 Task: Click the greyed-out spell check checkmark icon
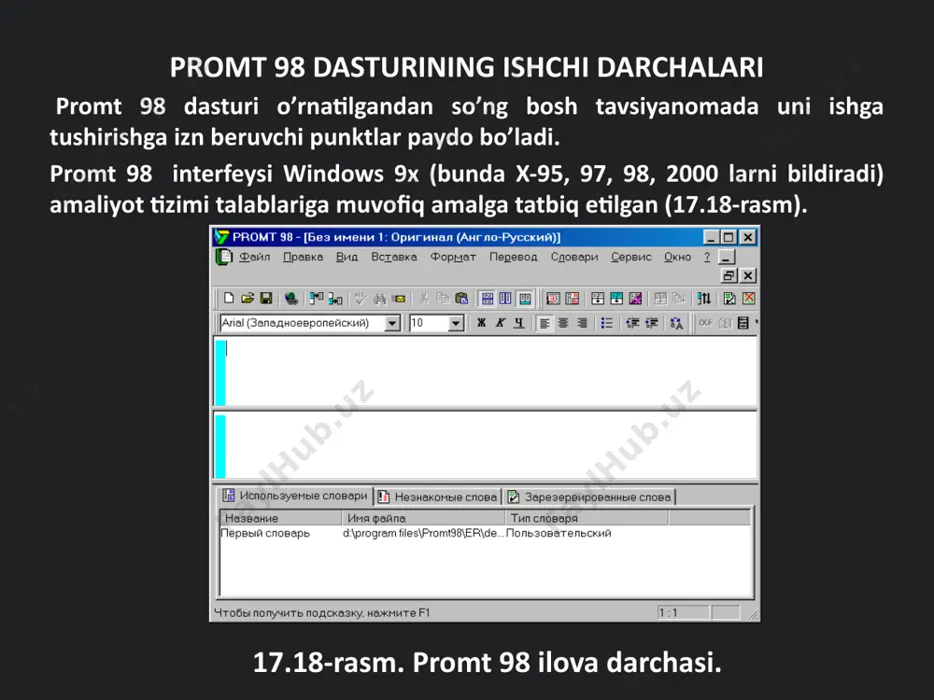tap(360, 299)
